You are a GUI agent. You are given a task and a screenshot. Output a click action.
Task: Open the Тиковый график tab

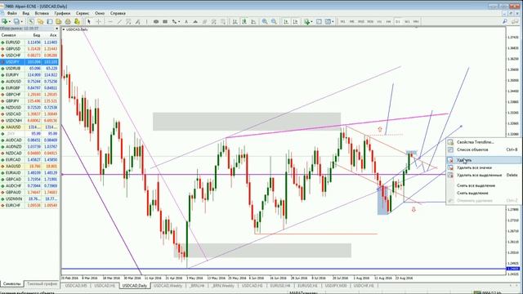point(42,284)
